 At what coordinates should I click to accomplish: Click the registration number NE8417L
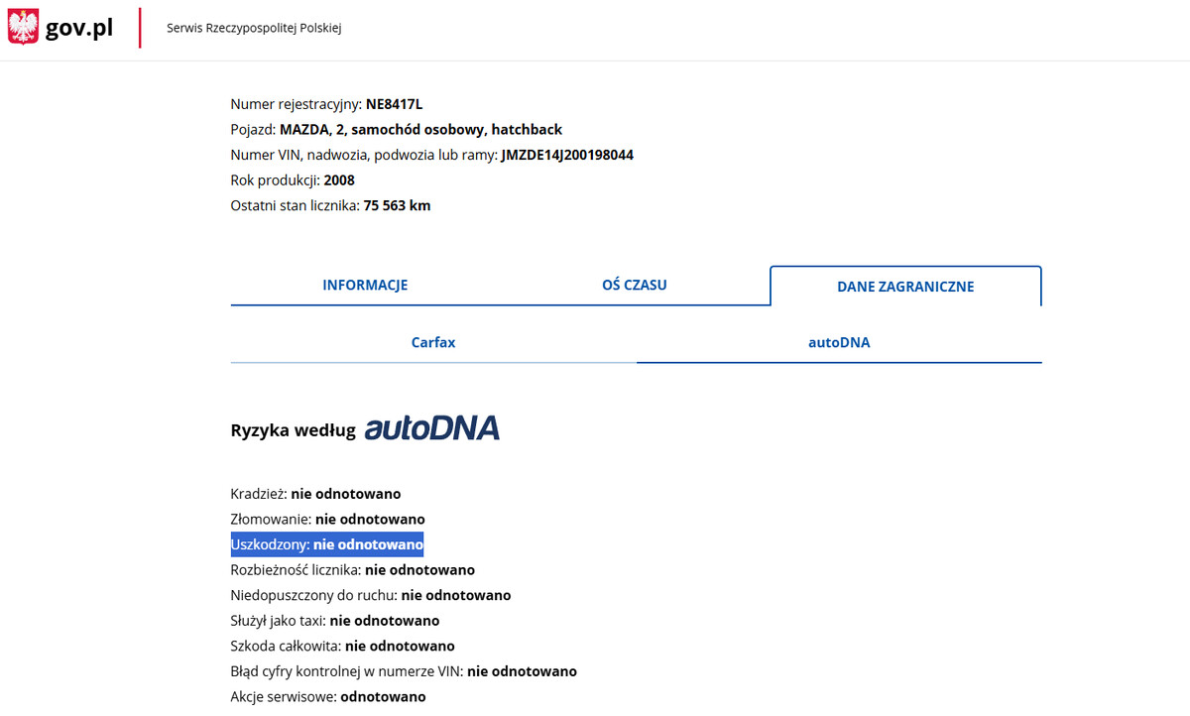point(394,104)
